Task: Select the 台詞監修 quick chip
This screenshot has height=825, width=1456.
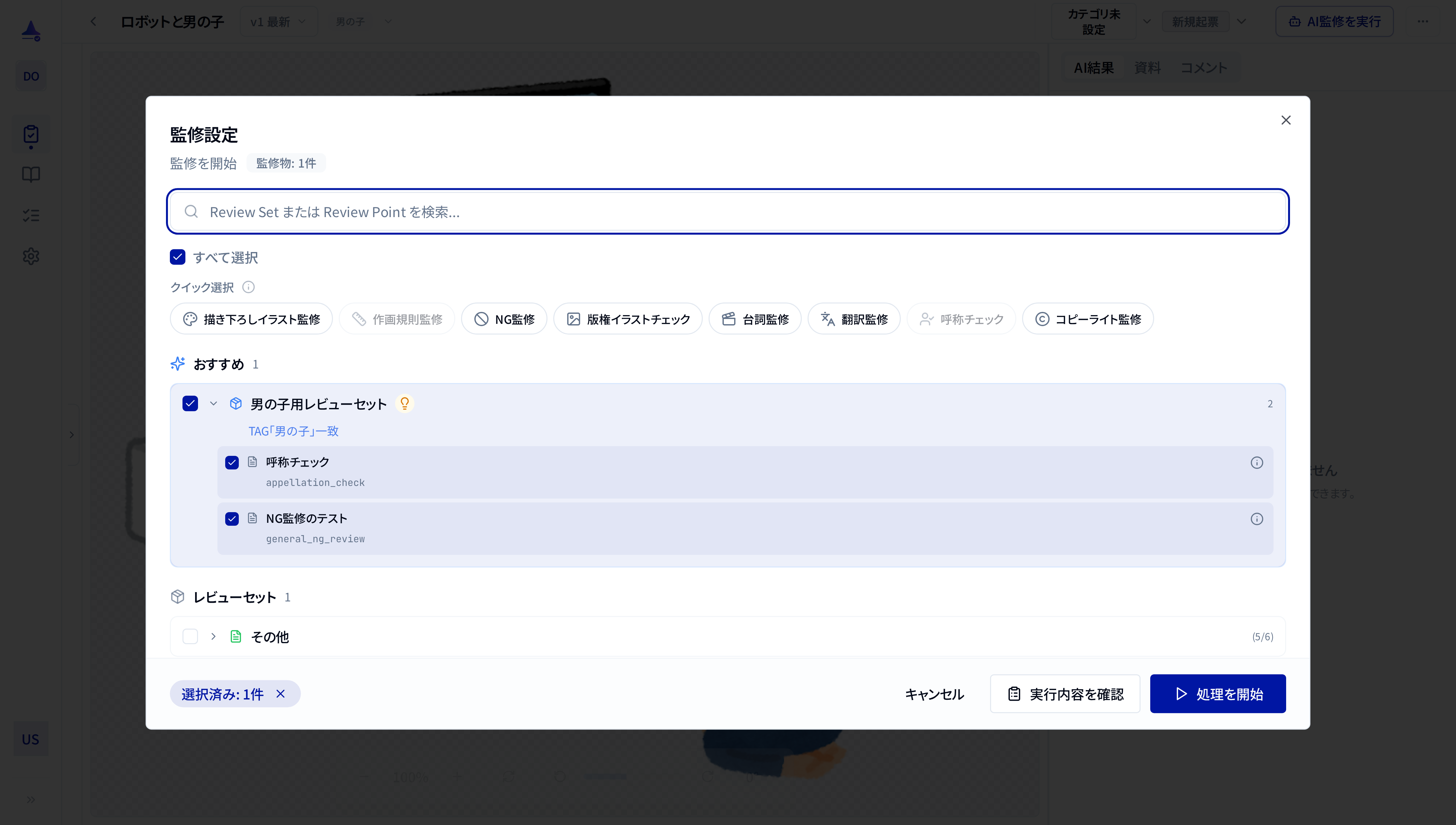Action: coord(755,319)
